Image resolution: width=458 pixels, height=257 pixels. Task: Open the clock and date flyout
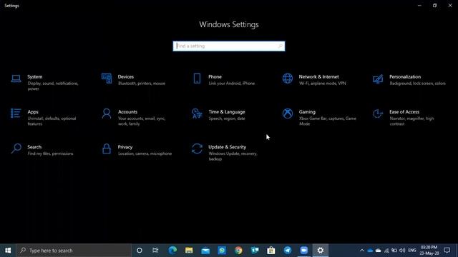click(x=429, y=251)
